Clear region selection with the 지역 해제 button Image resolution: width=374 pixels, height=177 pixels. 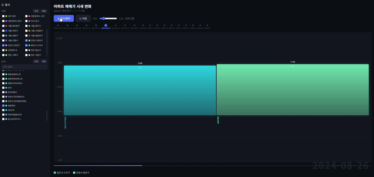coord(44,11)
